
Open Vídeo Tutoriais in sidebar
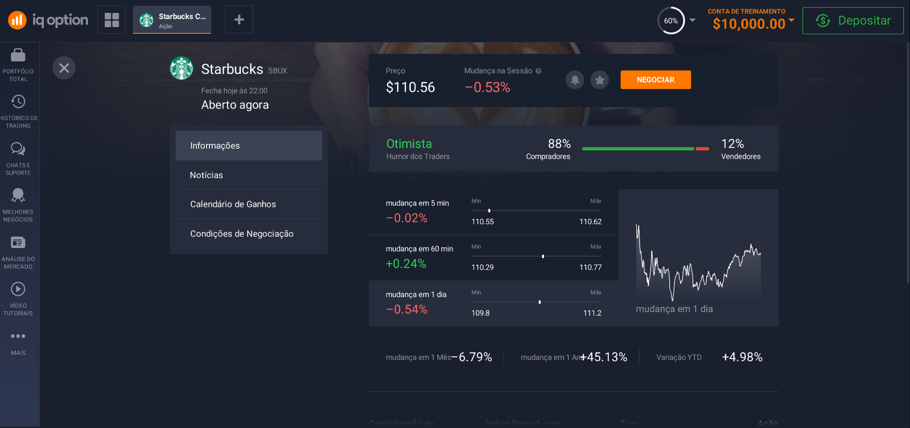[x=18, y=299]
